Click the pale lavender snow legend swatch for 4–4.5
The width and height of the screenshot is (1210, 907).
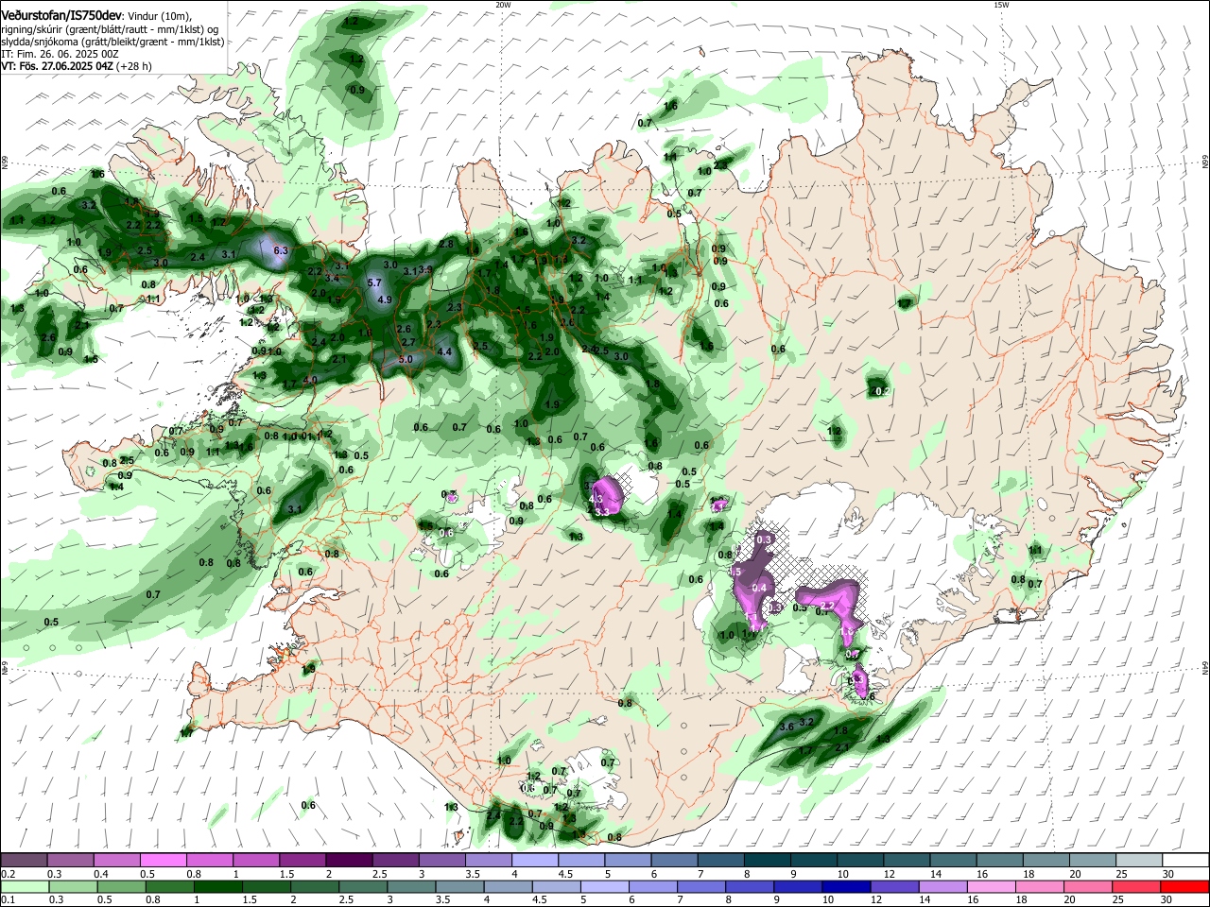[x=533, y=861]
